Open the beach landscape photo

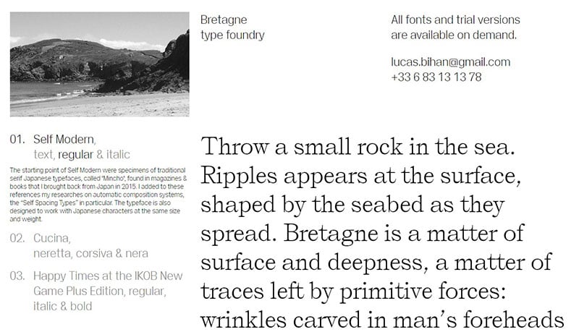point(99,64)
